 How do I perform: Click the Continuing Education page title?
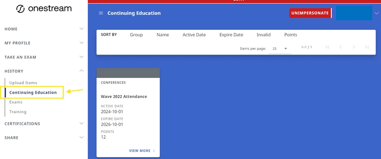[x=134, y=13]
